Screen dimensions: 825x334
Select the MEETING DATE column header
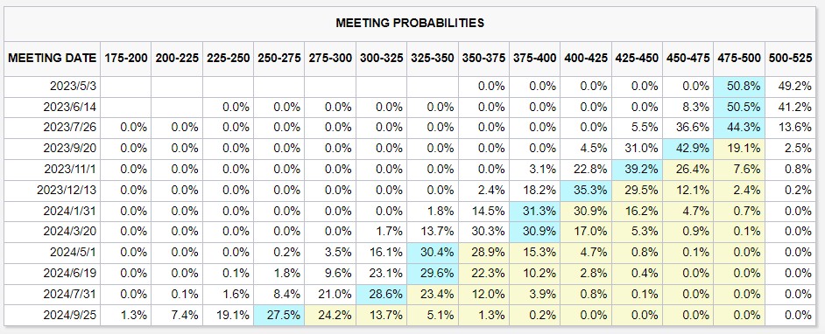(52, 59)
